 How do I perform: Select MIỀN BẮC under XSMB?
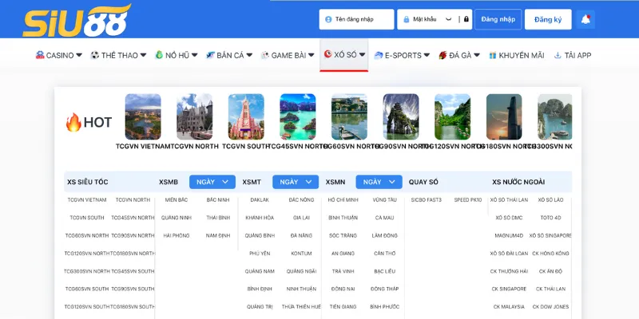pos(177,200)
